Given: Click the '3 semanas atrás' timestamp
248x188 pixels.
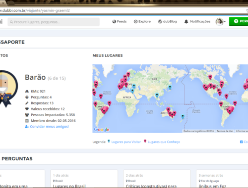Looking at the screenshot, I should [211, 175].
